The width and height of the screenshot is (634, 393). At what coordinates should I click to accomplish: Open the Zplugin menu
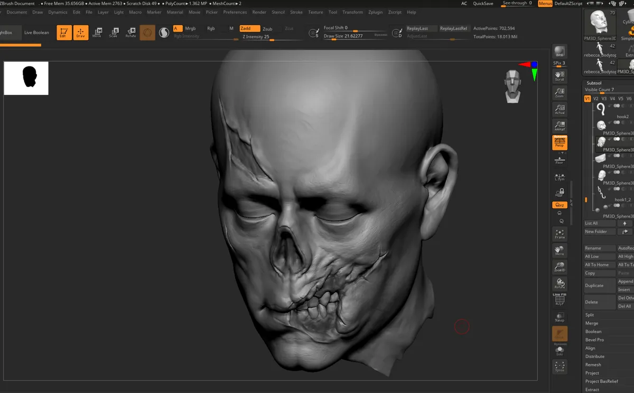(x=376, y=12)
